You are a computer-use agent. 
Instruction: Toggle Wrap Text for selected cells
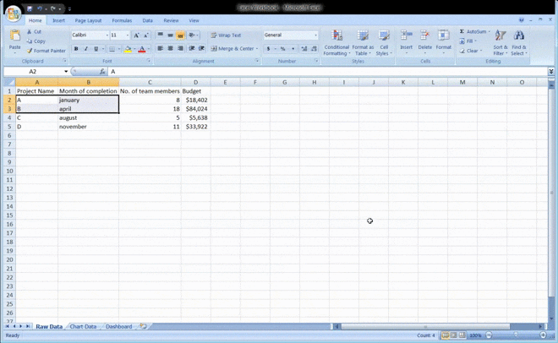pyautogui.click(x=226, y=35)
